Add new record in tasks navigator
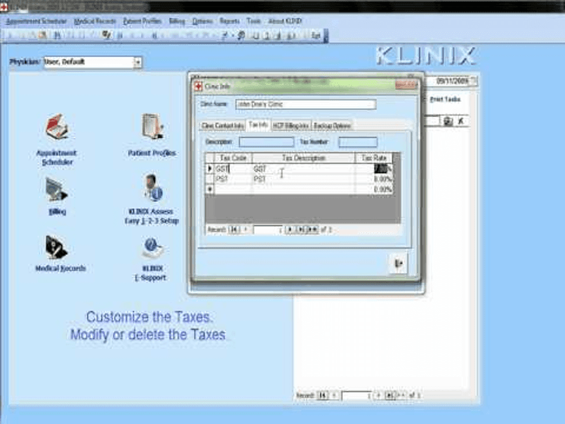 point(401,395)
